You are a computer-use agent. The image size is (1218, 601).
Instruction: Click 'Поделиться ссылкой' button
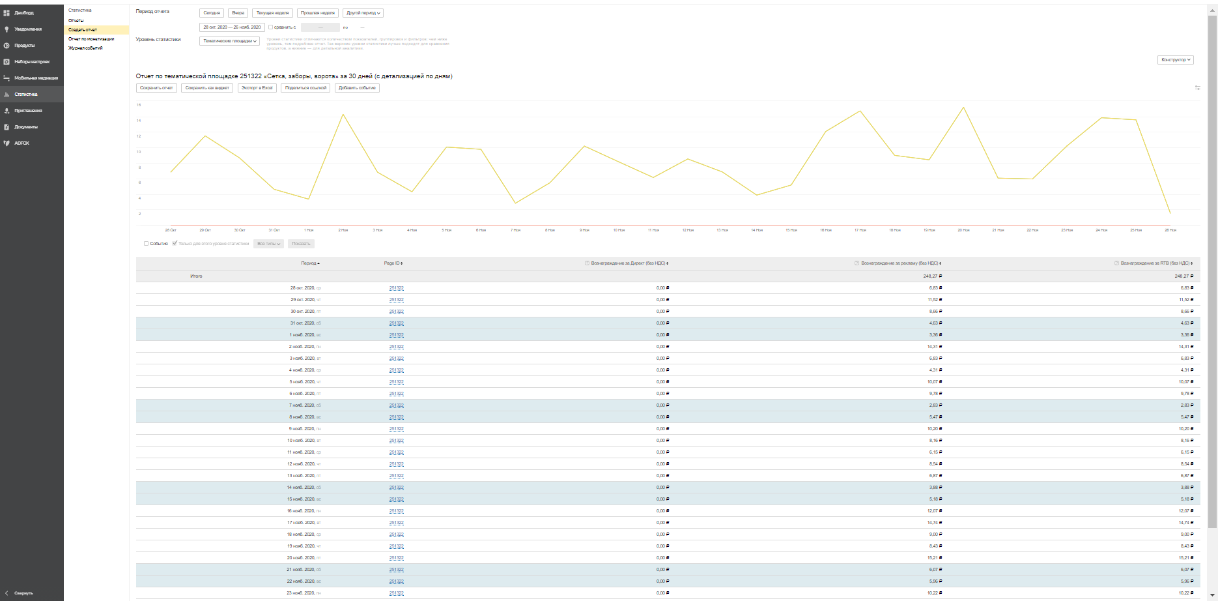pyautogui.click(x=305, y=88)
